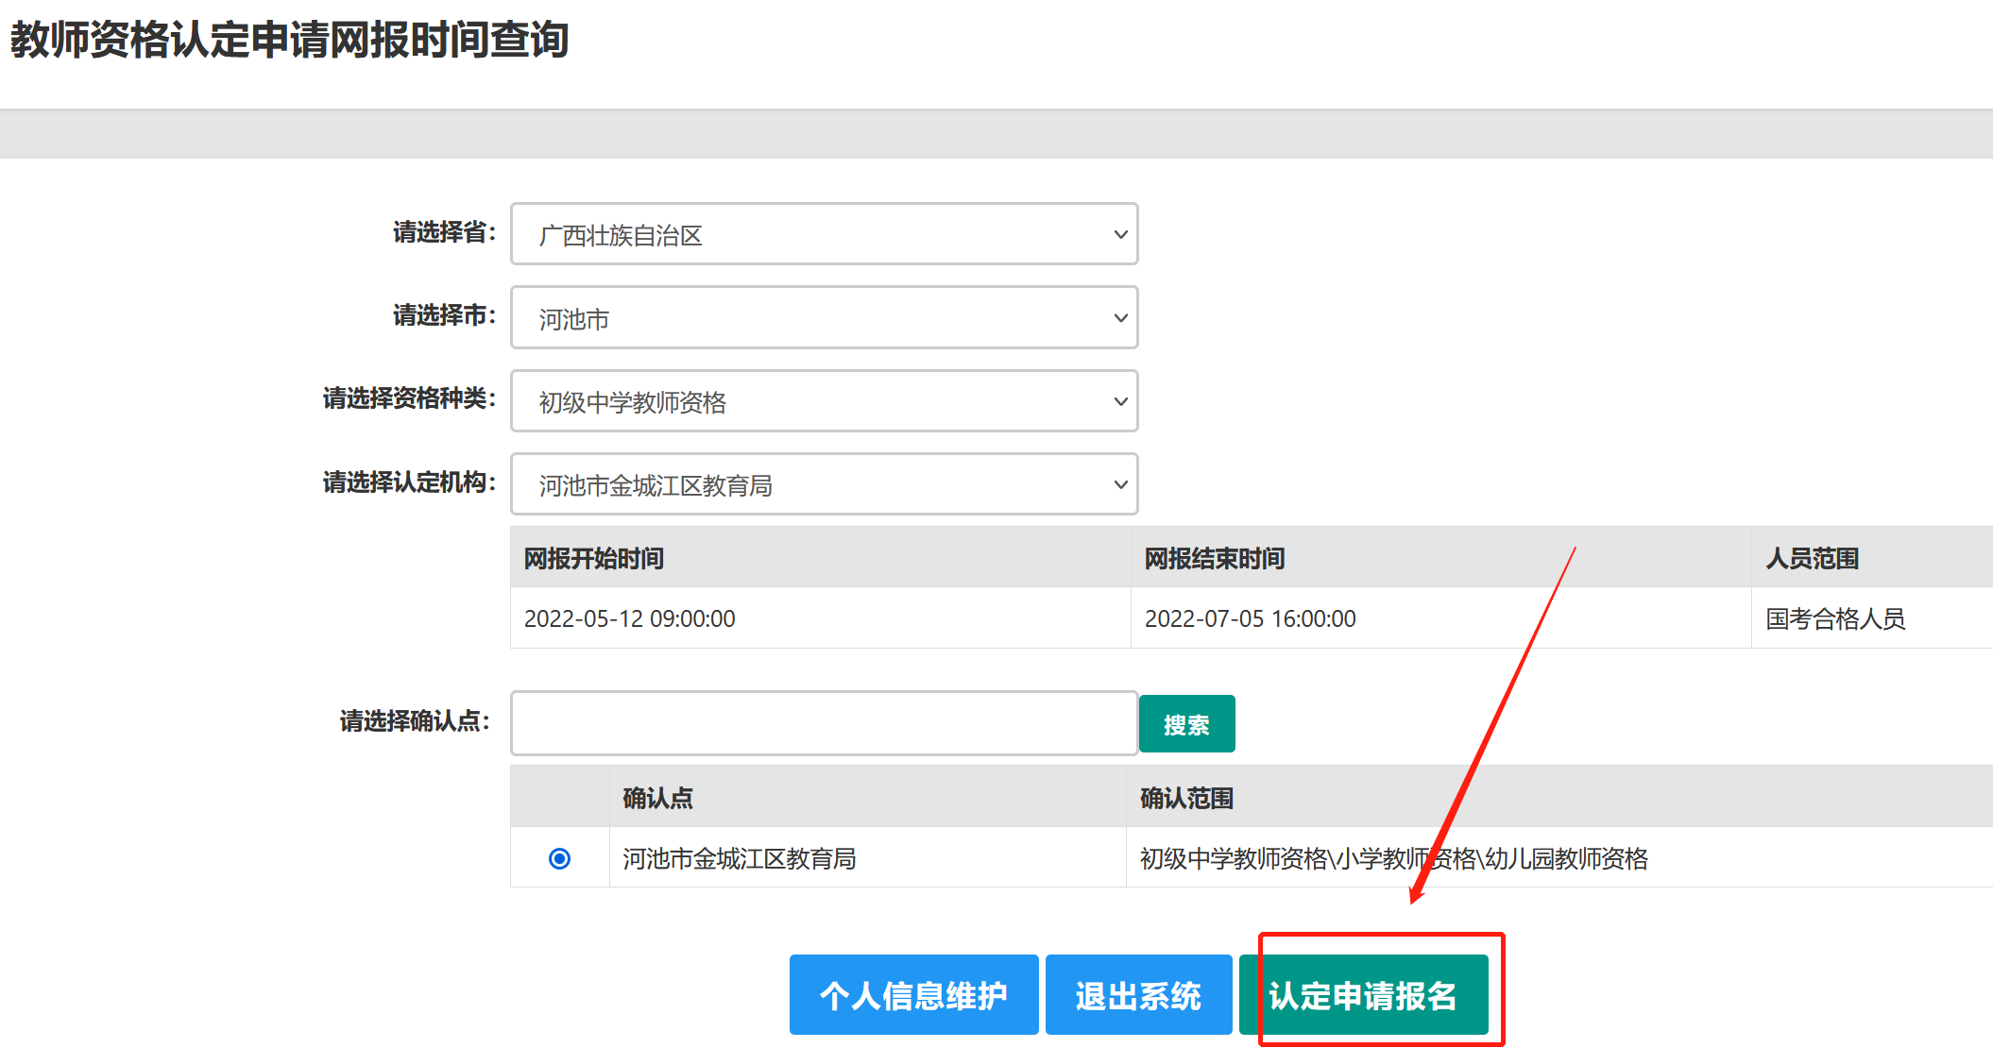Viewport: 1993px width, 1048px height.
Task: Click the 退出系统 button
Action: (x=1138, y=995)
